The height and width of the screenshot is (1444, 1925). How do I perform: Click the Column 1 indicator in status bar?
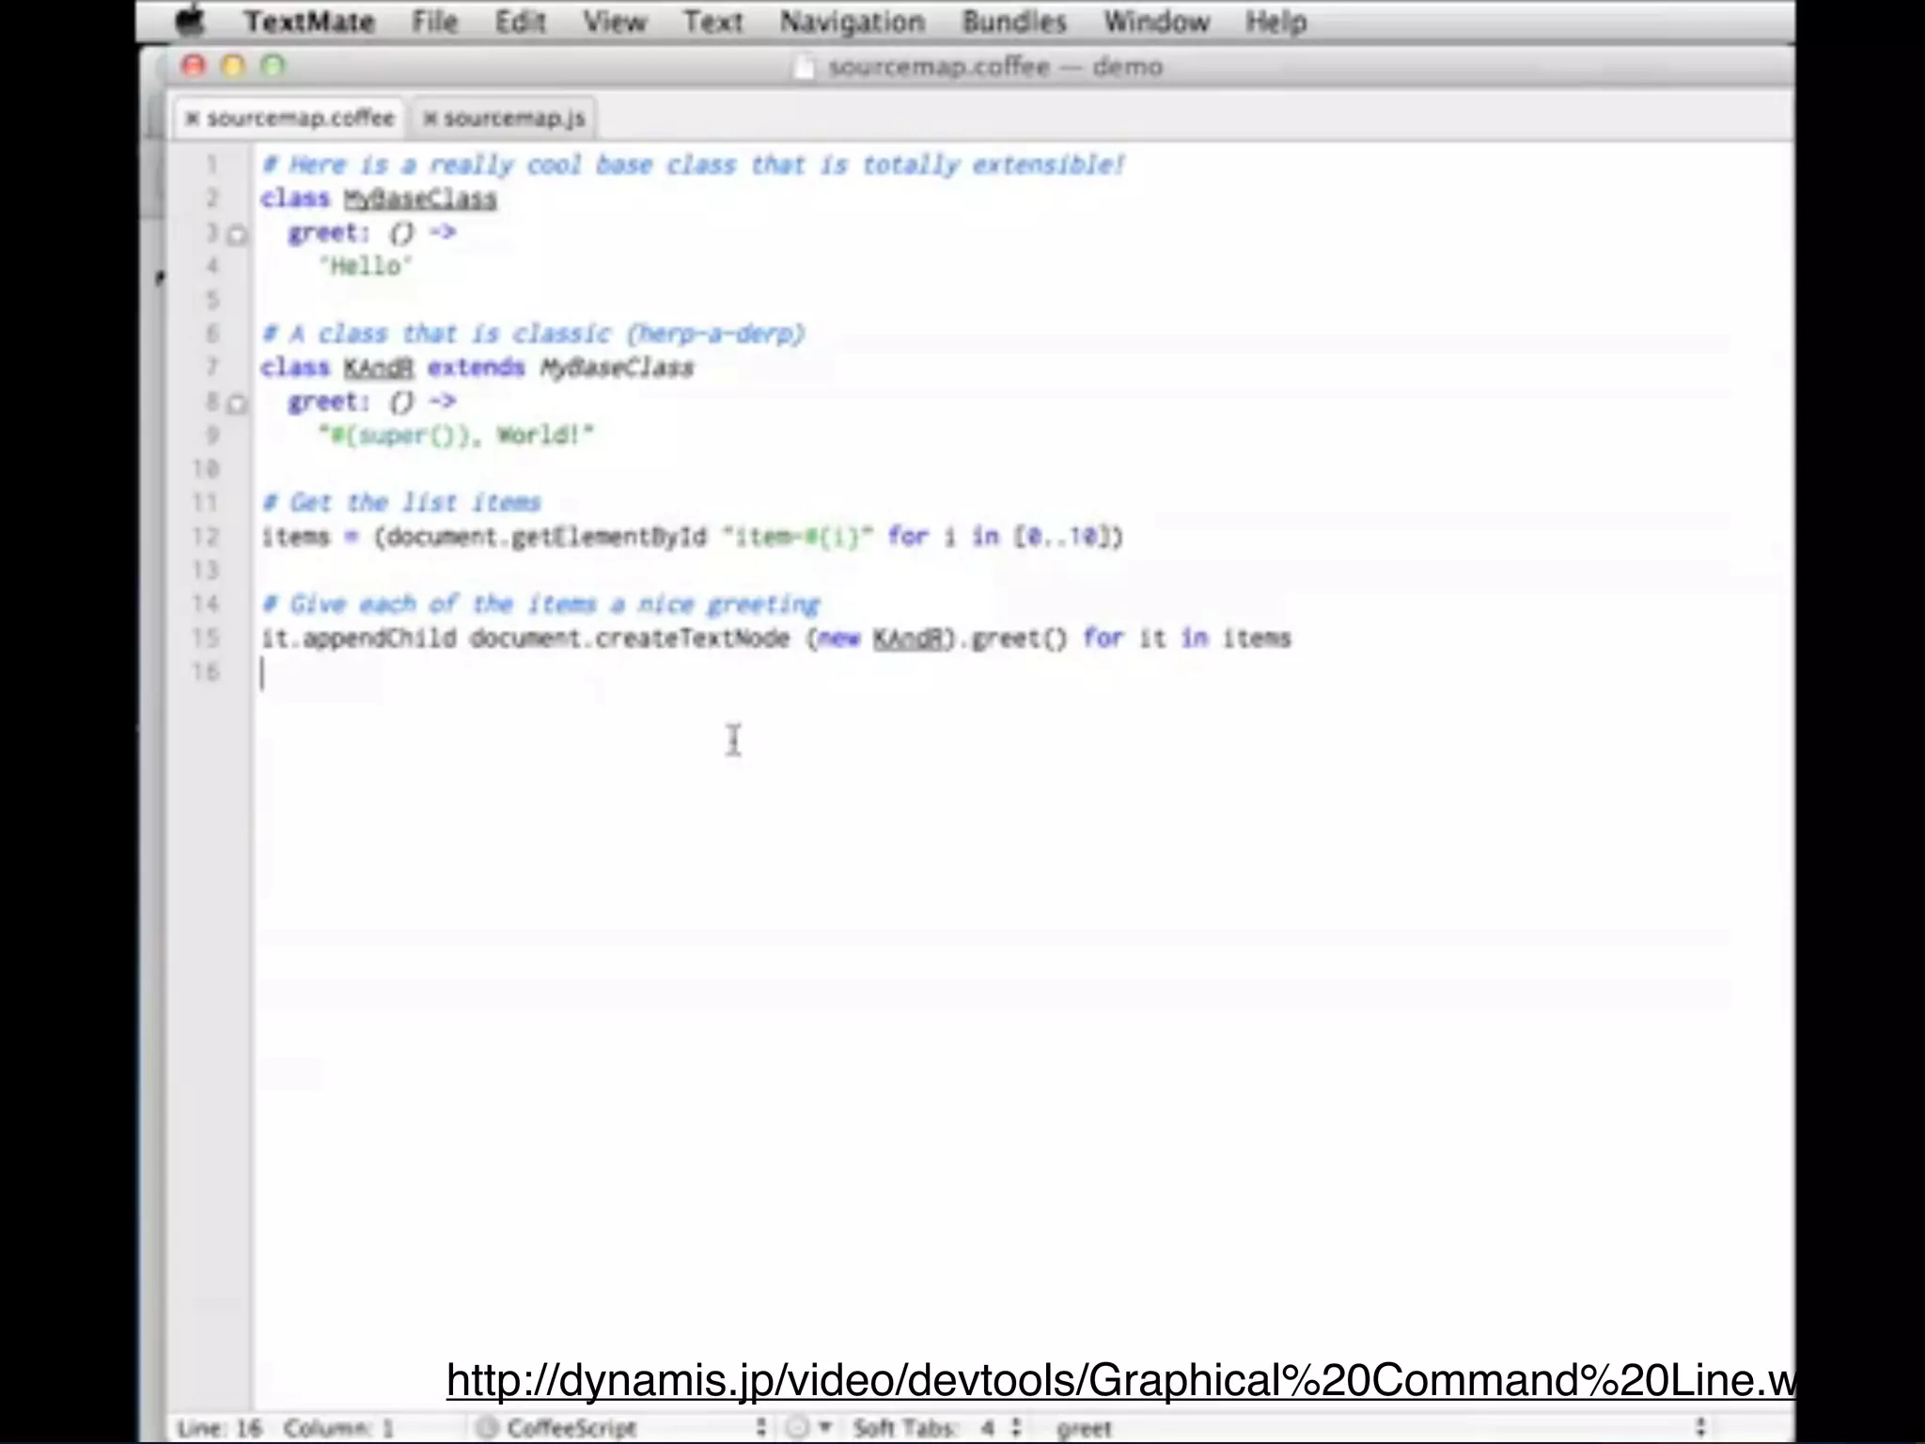[338, 1428]
